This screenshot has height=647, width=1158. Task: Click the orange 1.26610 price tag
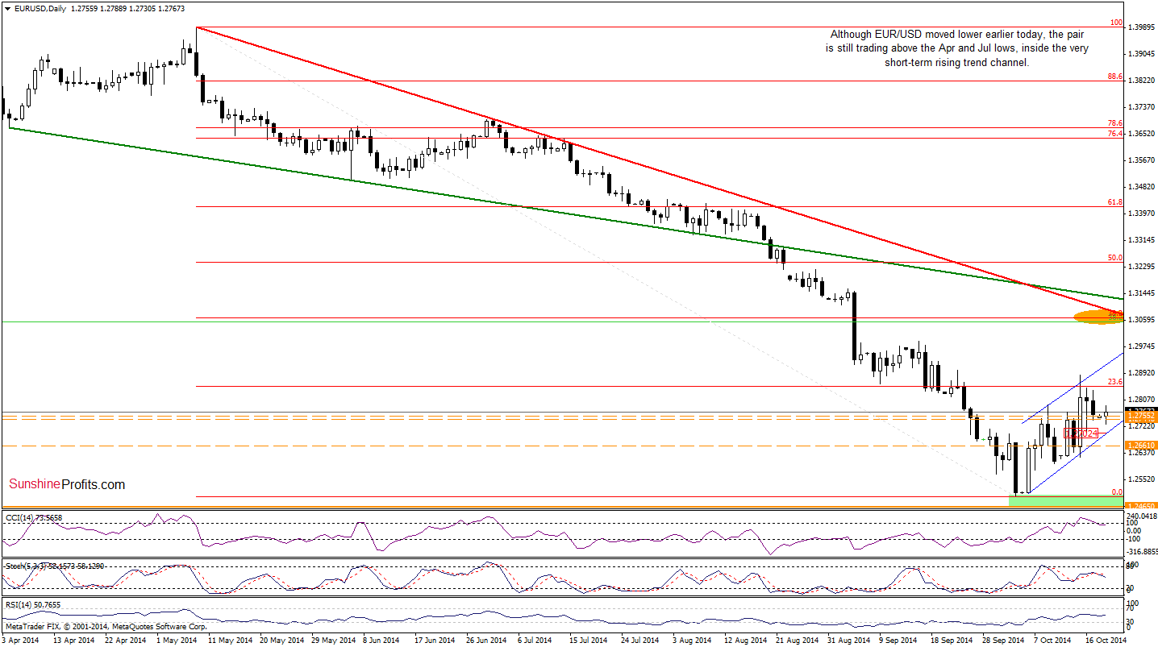pos(1140,446)
